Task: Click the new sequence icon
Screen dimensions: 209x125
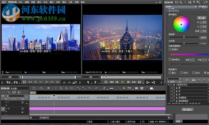Action: tap(34, 88)
